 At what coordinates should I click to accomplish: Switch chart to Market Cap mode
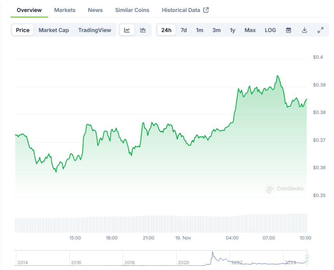tap(54, 30)
